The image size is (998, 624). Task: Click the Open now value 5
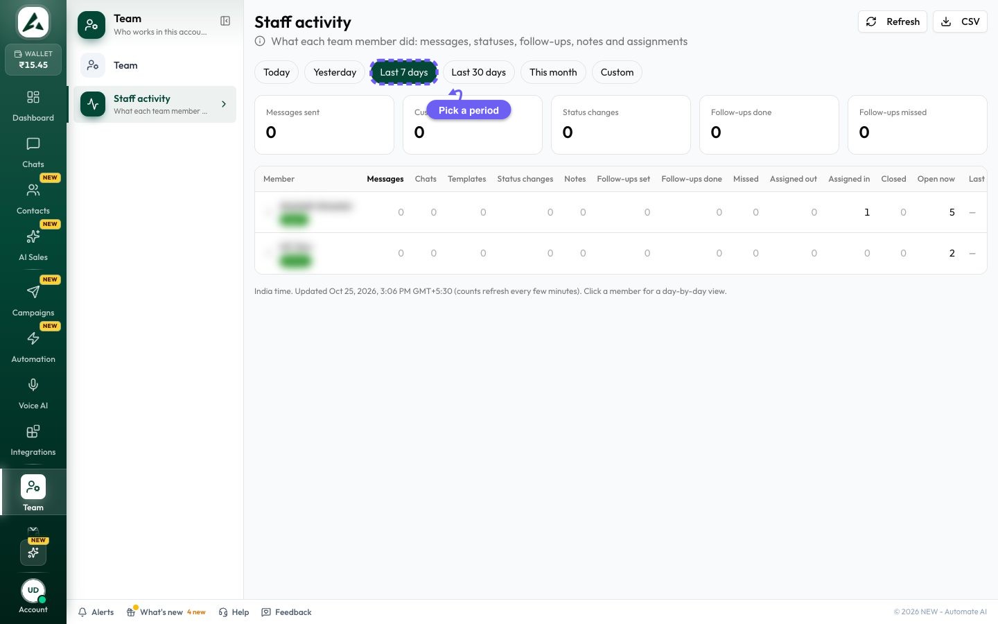pyautogui.click(x=952, y=212)
